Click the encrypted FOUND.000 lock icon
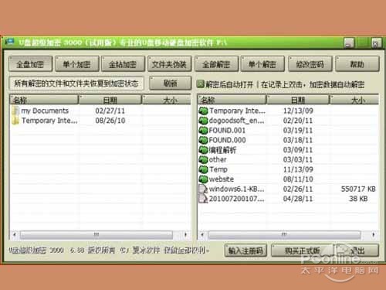 click(203, 140)
